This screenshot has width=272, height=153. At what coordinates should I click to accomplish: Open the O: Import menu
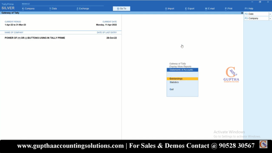tap(170, 8)
